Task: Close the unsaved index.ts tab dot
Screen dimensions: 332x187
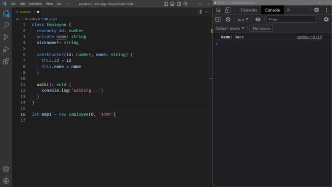Action: (x=38, y=12)
